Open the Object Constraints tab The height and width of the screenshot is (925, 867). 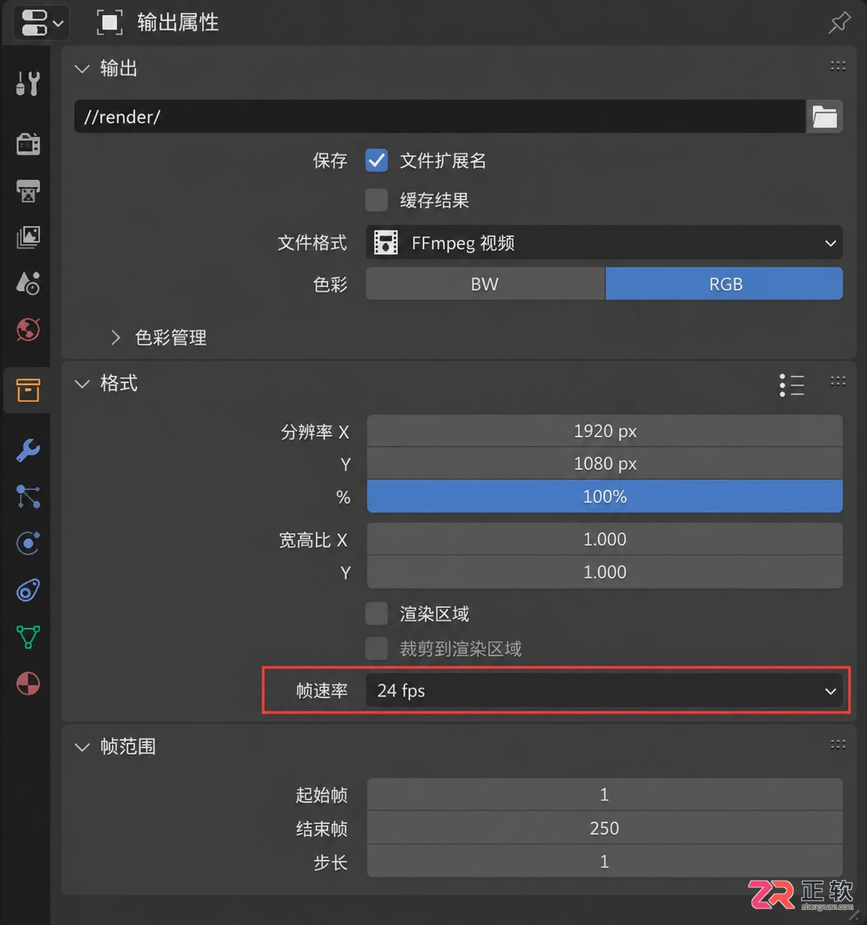pos(28,590)
